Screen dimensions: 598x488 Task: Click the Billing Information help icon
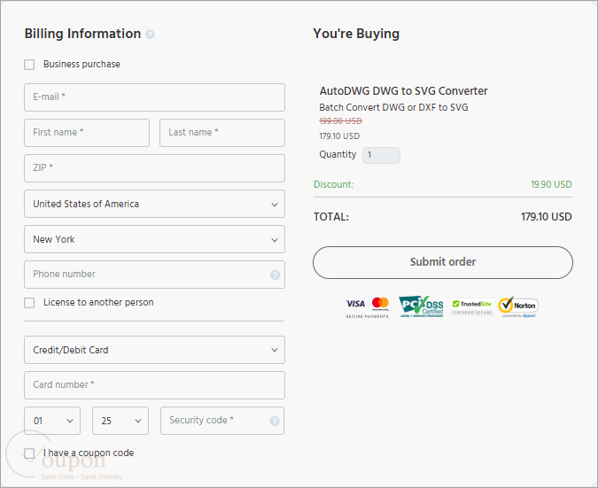click(151, 35)
